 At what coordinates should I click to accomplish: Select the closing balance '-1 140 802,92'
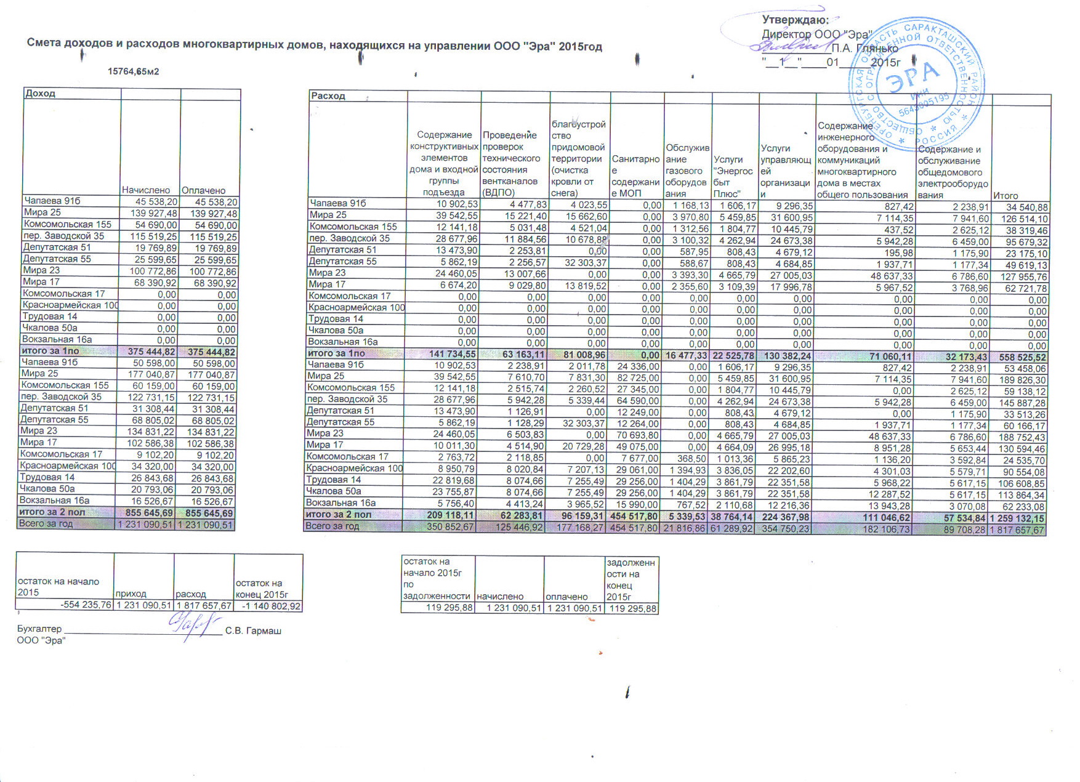(x=272, y=607)
